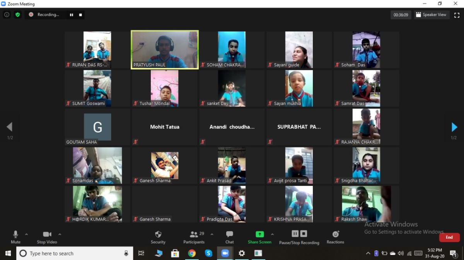This screenshot has height=260, width=464.
Task: Switch to Speaker View
Action: pyautogui.click(x=432, y=14)
